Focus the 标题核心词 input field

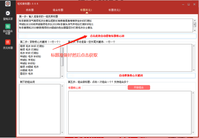point(104,88)
